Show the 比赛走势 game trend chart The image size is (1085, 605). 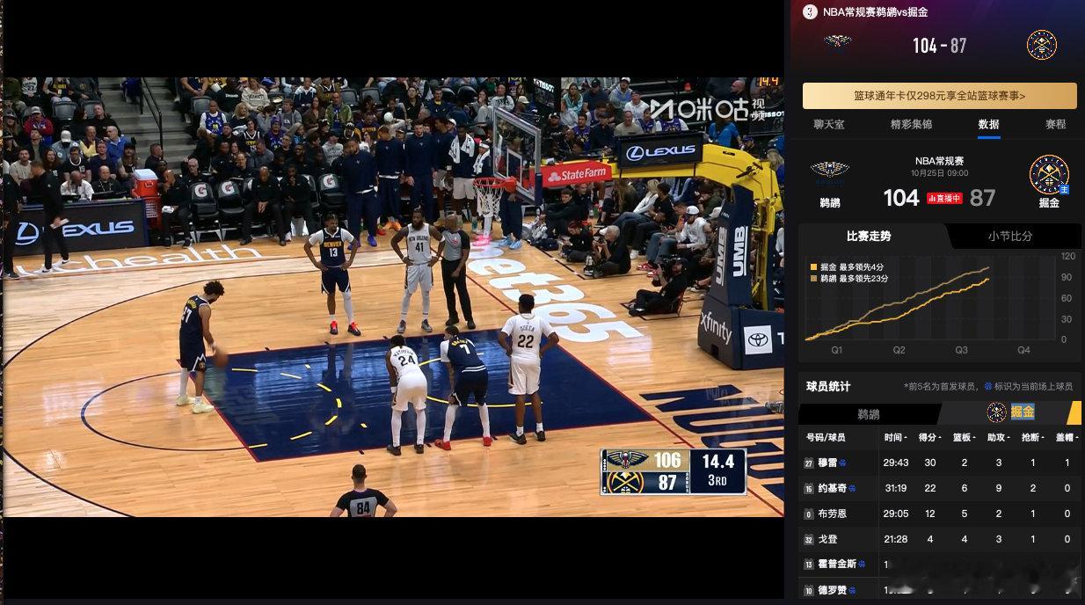pos(869,236)
